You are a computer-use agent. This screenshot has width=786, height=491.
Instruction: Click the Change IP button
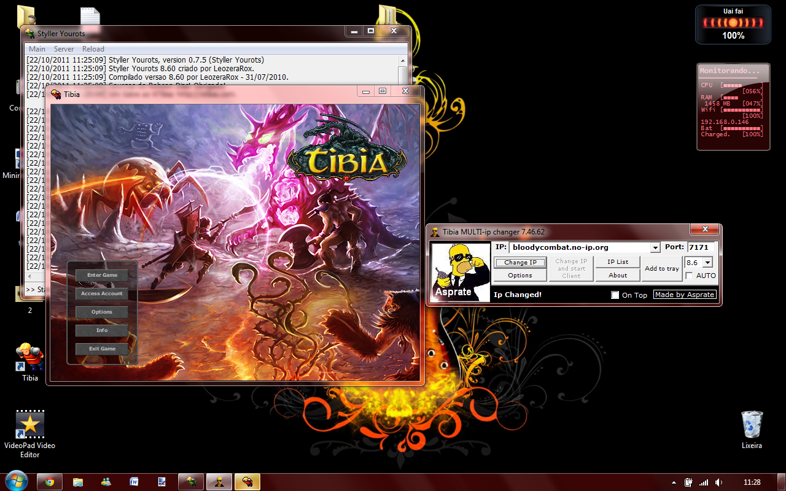click(x=520, y=262)
